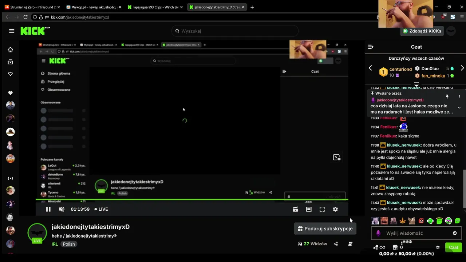Collapse the leaderboard with the handle
Image resolution: width=466 pixels, height=262 pixels.
coord(416,84)
